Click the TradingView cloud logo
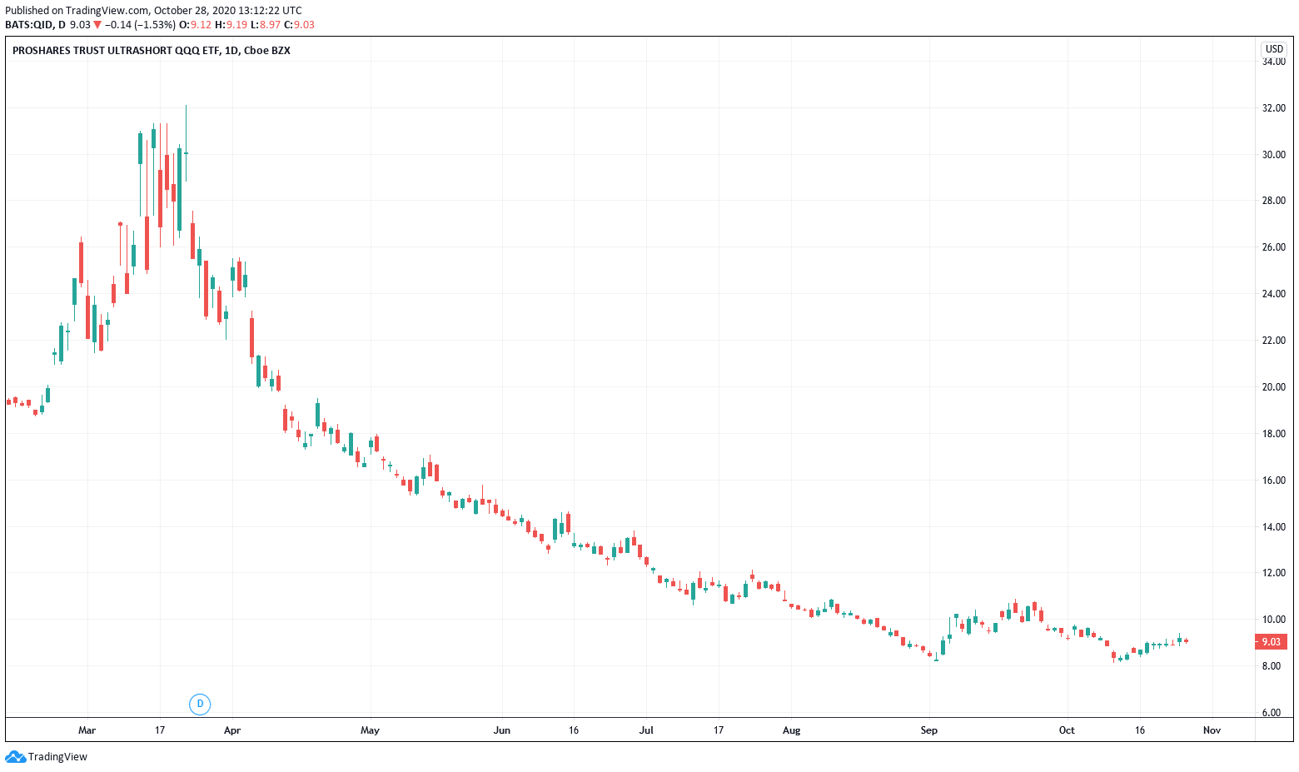Image resolution: width=1299 pixels, height=772 pixels. pos(16,757)
